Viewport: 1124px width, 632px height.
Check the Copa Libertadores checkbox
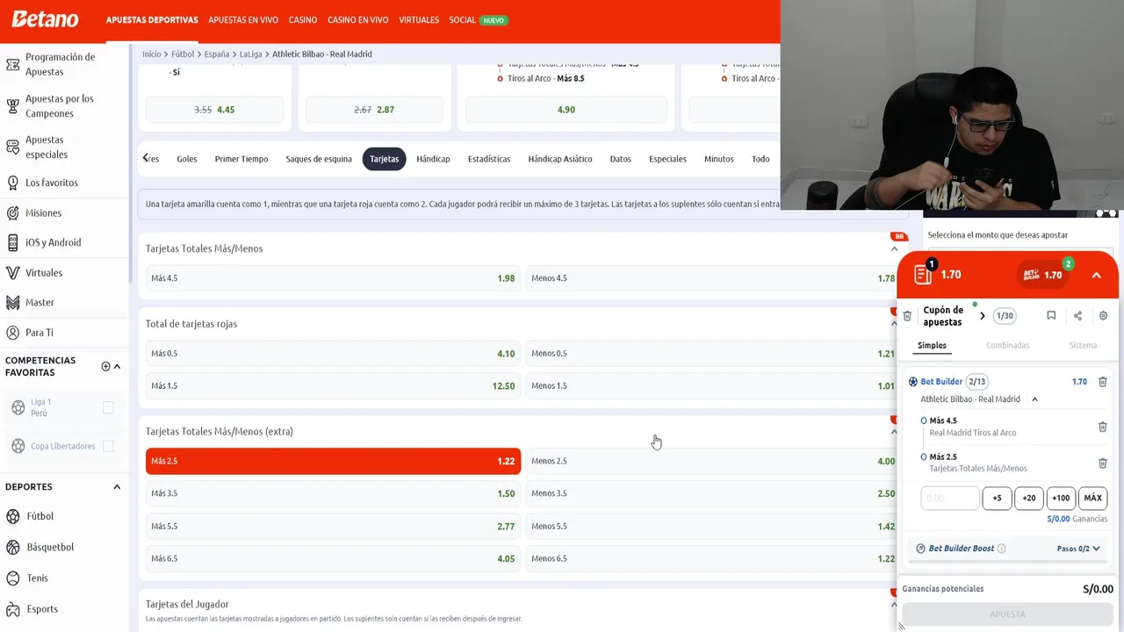tap(108, 446)
